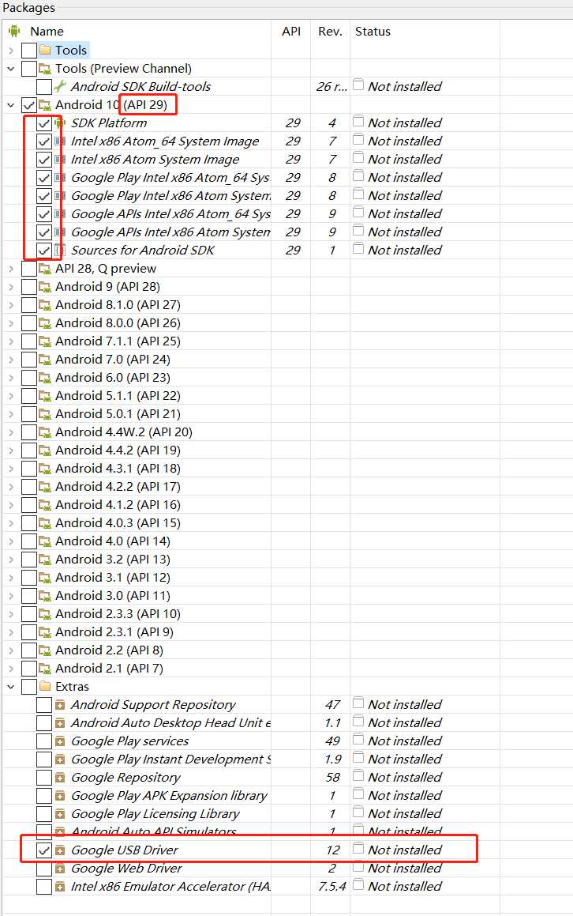Sort by the Status column header

[373, 31]
